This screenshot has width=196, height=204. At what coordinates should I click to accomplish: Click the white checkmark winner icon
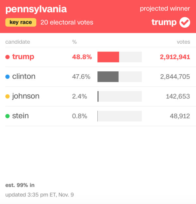pos(185,22)
